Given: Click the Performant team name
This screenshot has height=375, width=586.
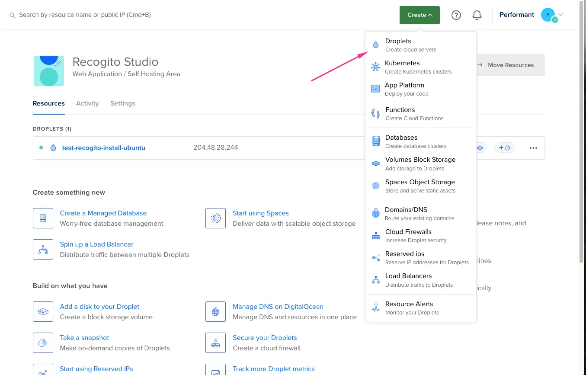Looking at the screenshot, I should pos(517,15).
